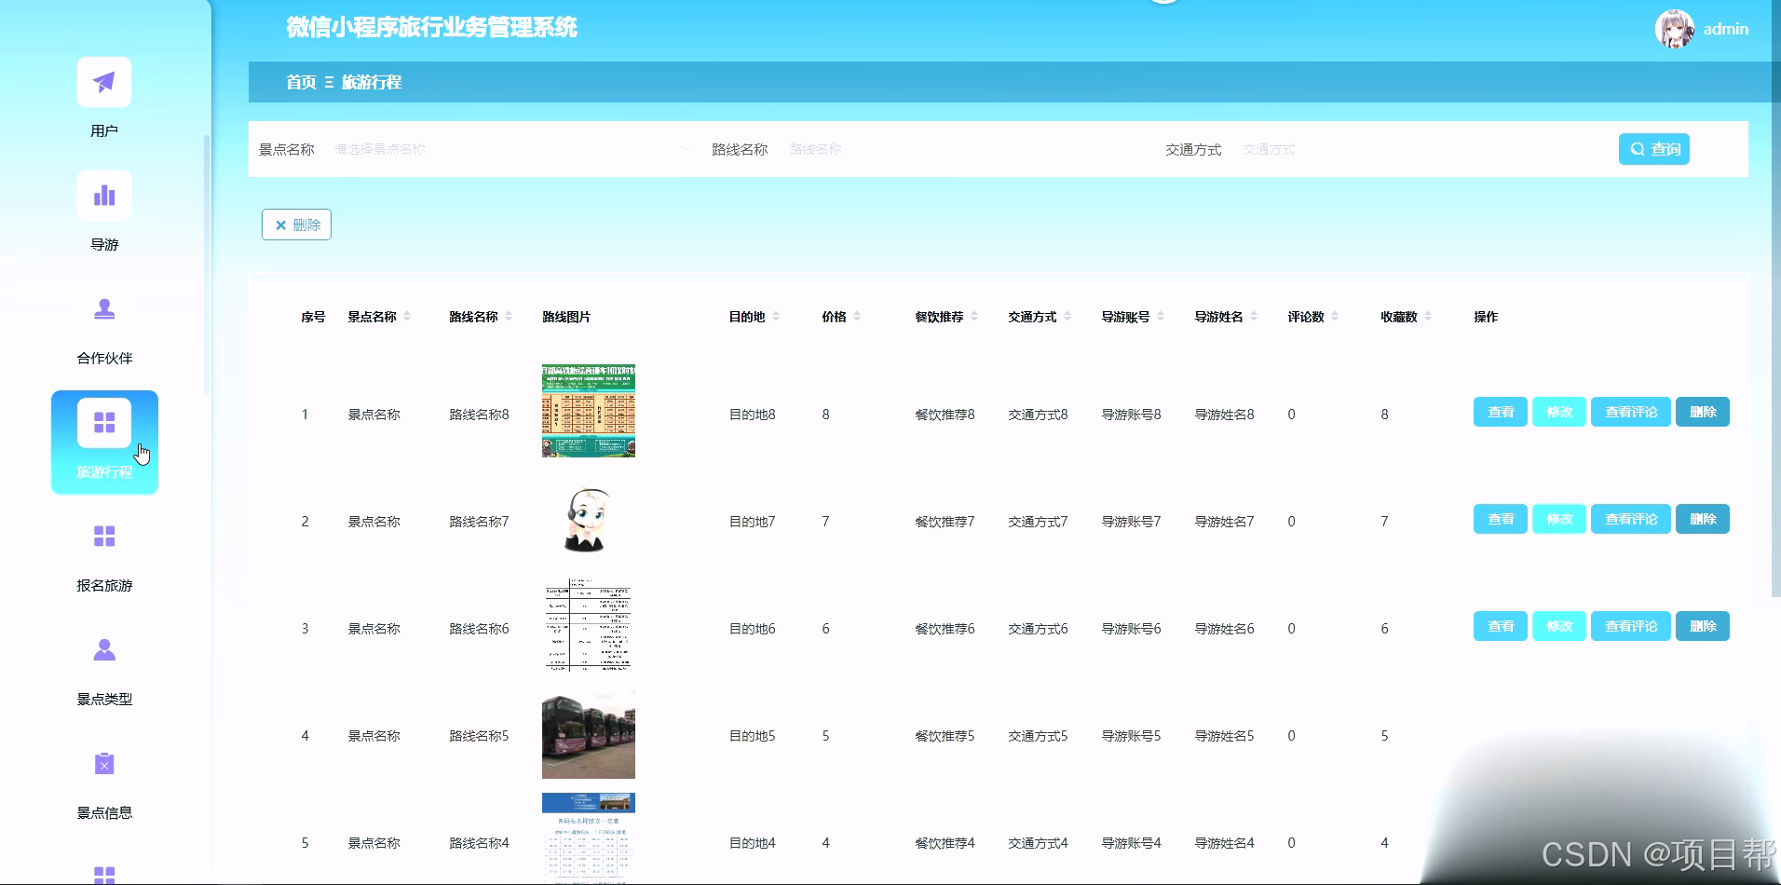The width and height of the screenshot is (1781, 885).
Task: Click the 删除 button above the table
Action: tap(296, 225)
